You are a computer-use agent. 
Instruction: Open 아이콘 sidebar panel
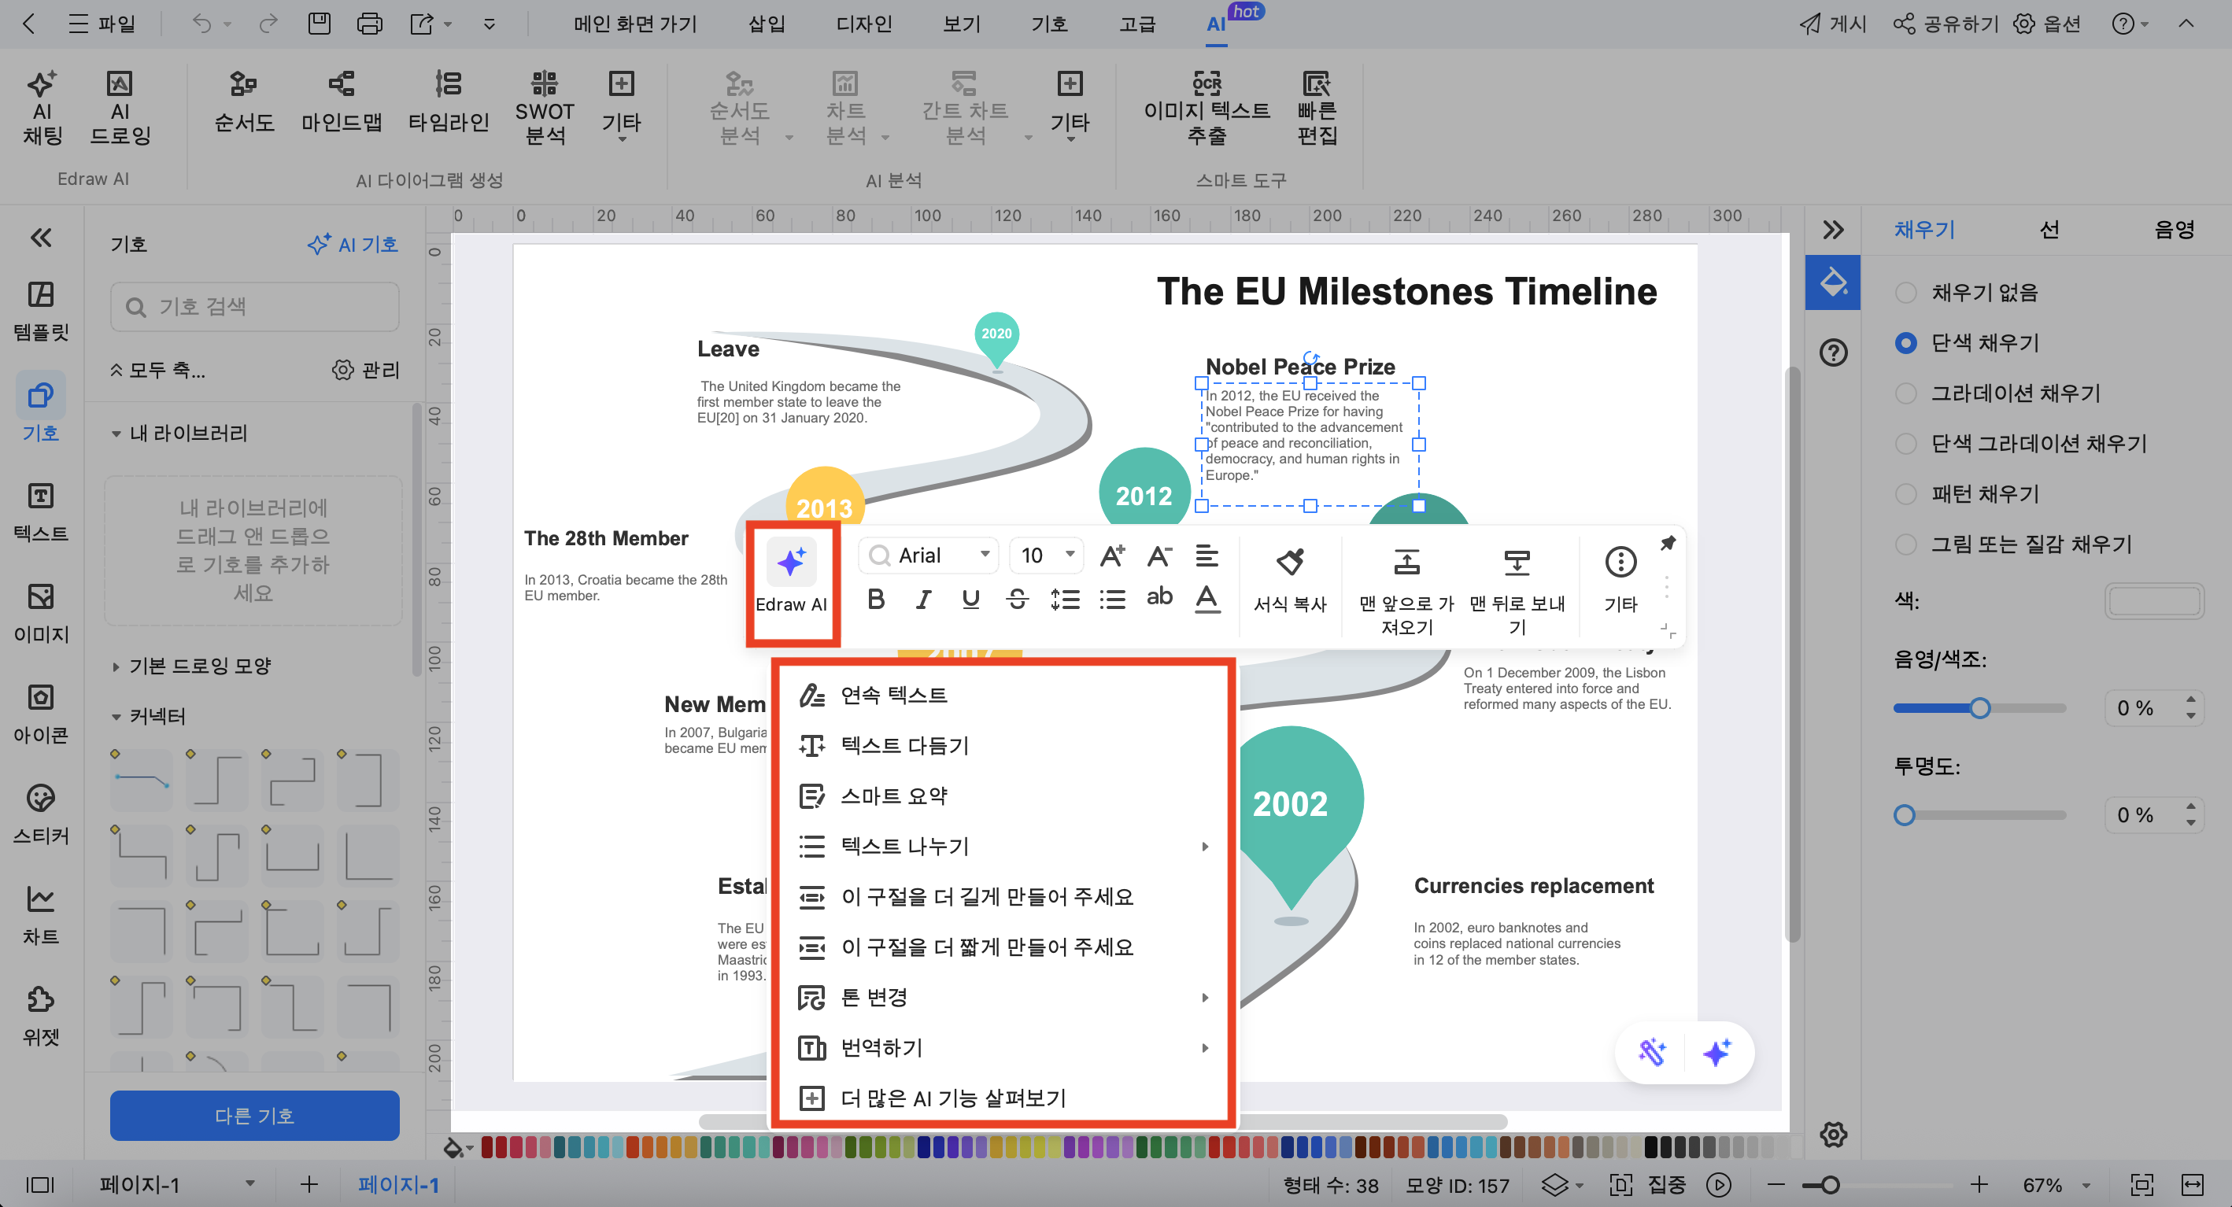click(x=41, y=712)
